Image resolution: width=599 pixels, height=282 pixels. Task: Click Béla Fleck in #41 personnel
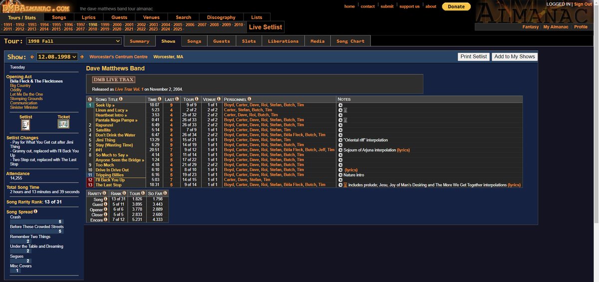tap(293, 150)
